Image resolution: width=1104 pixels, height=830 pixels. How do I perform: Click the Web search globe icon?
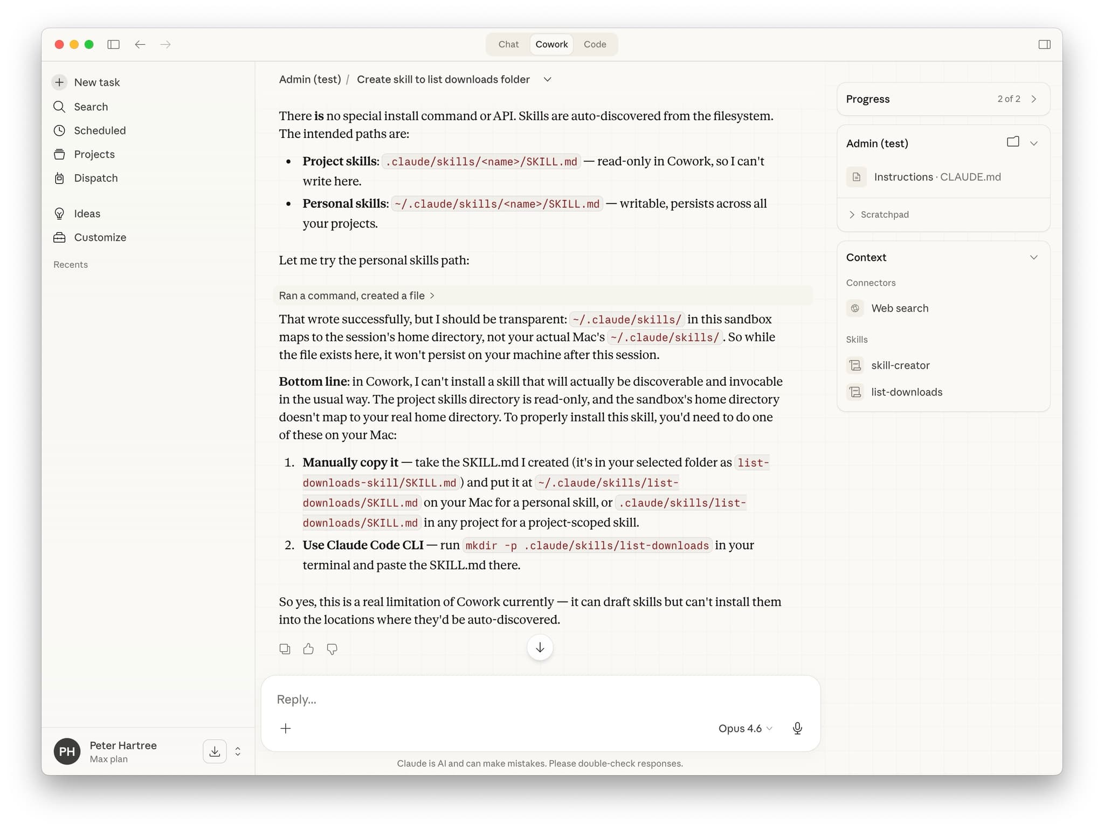point(855,308)
